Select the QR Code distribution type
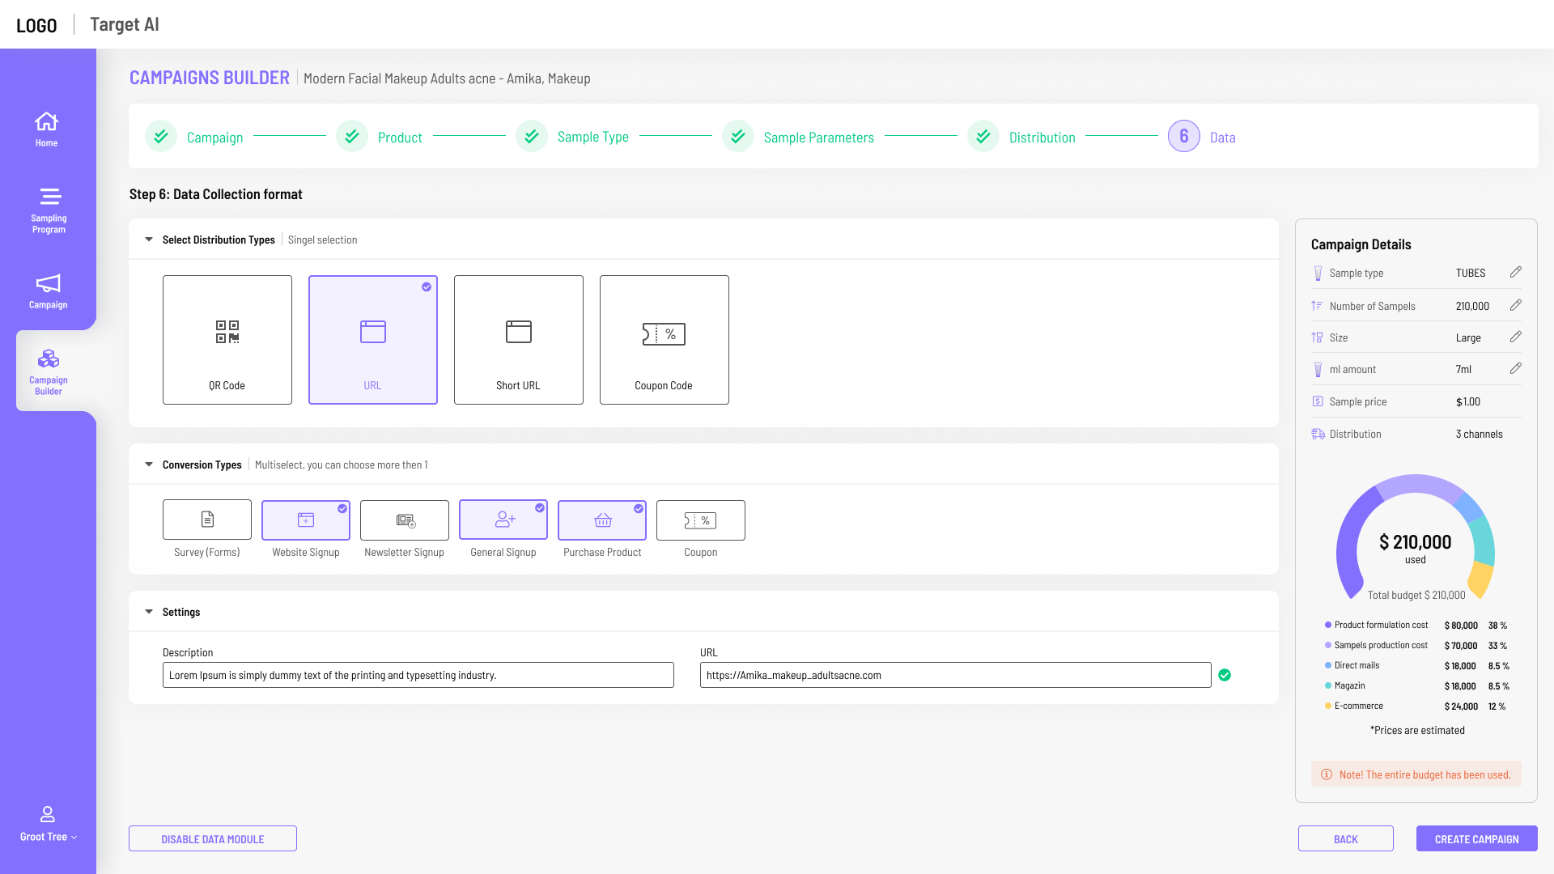Viewport: 1554px width, 874px height. coord(227,340)
